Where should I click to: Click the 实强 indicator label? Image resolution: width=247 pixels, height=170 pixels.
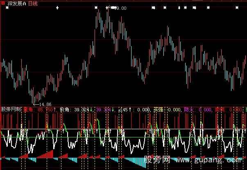pyautogui.click(x=158, y=109)
